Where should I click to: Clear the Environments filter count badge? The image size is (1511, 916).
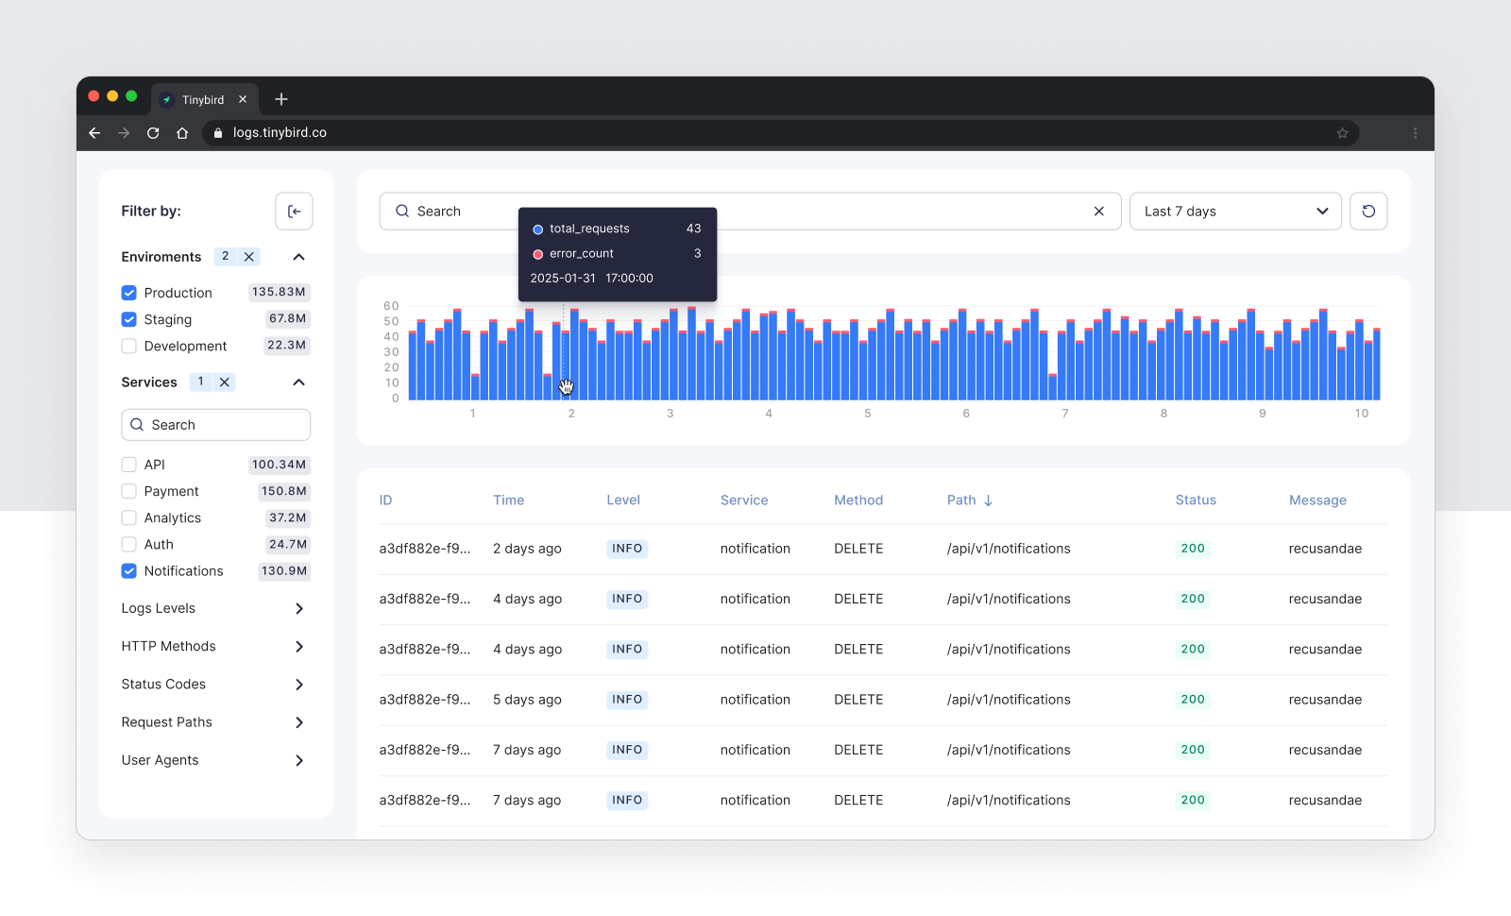tap(249, 257)
